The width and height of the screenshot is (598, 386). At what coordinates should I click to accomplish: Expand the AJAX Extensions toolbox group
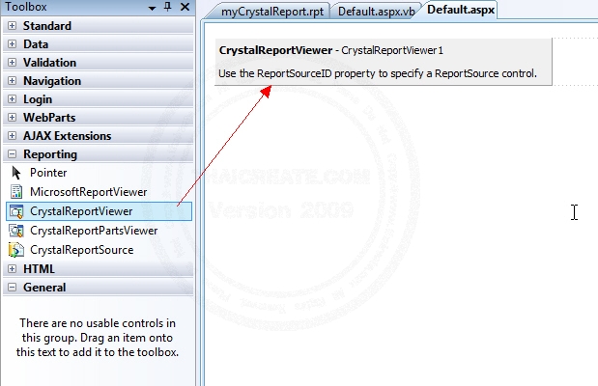coord(13,135)
